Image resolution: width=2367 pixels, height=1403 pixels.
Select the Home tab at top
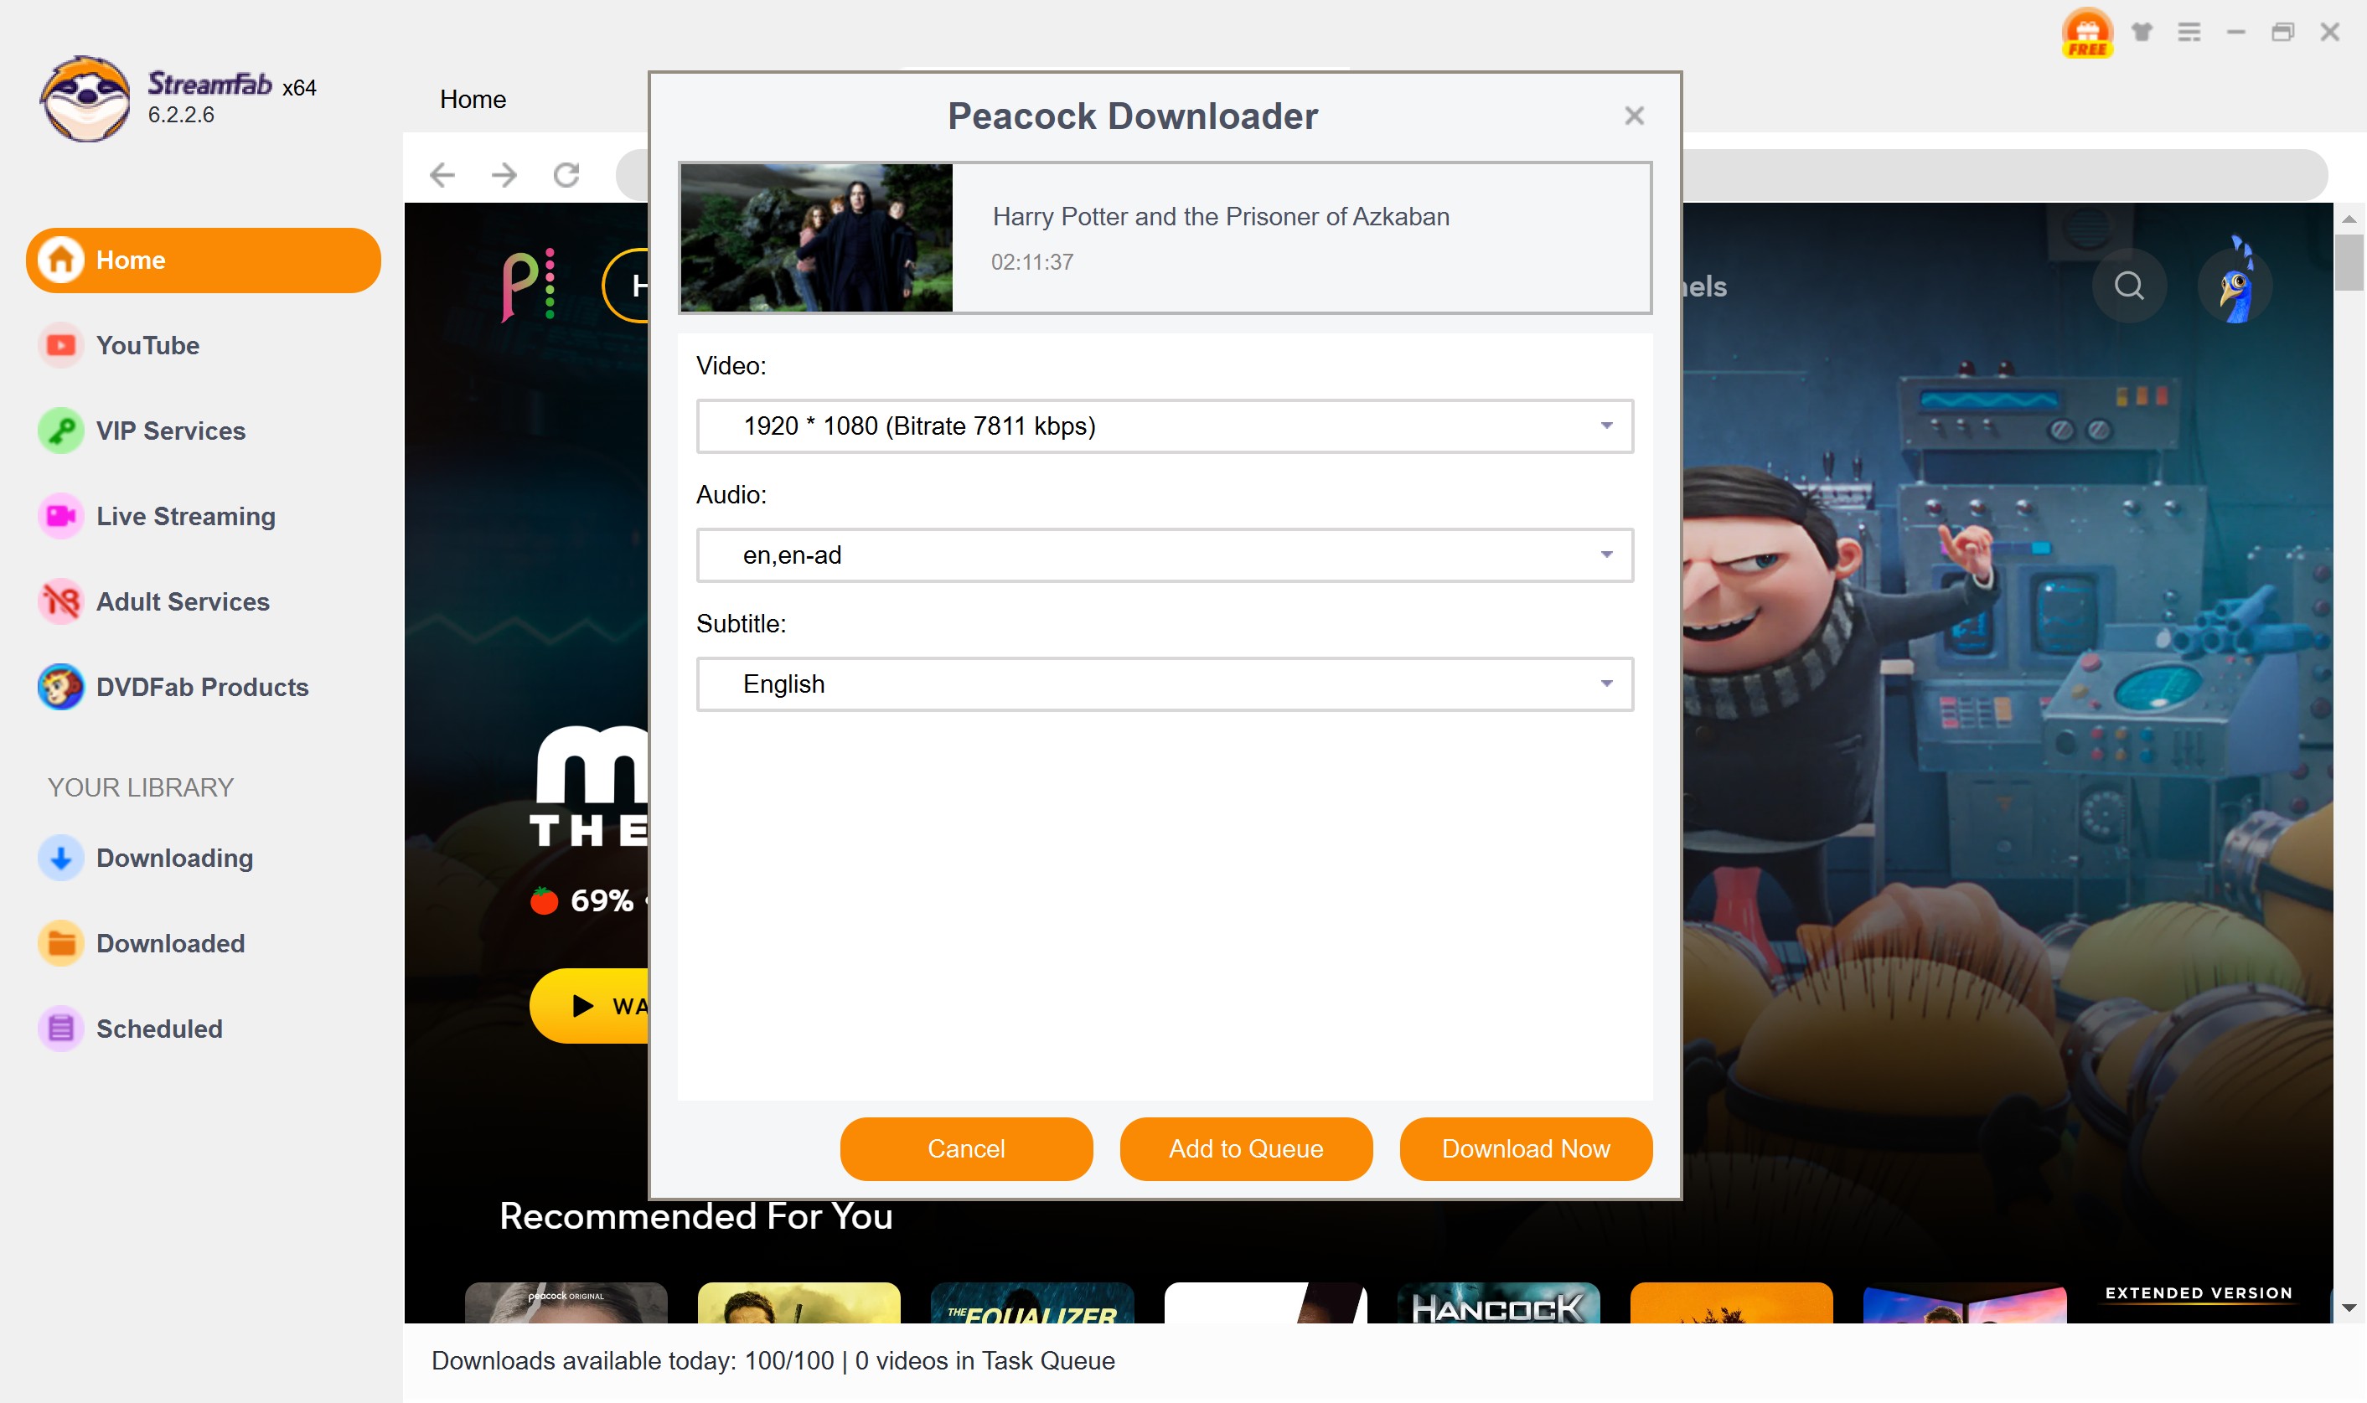[473, 100]
